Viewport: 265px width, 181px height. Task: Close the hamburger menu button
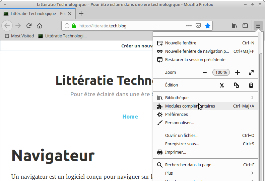point(258,26)
